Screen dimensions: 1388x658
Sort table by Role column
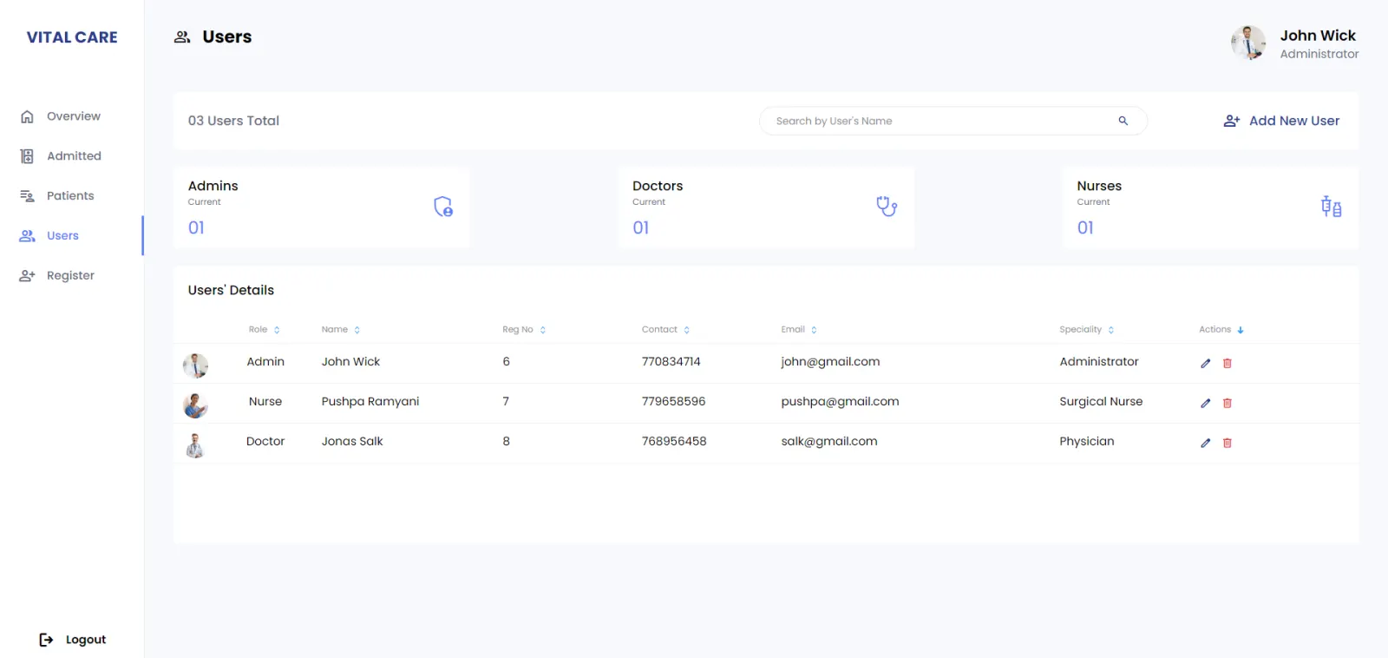[264, 330]
